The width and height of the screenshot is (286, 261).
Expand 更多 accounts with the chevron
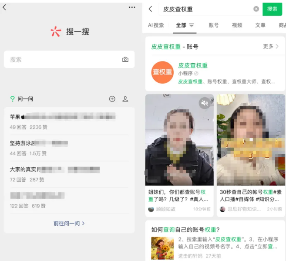coord(271,46)
